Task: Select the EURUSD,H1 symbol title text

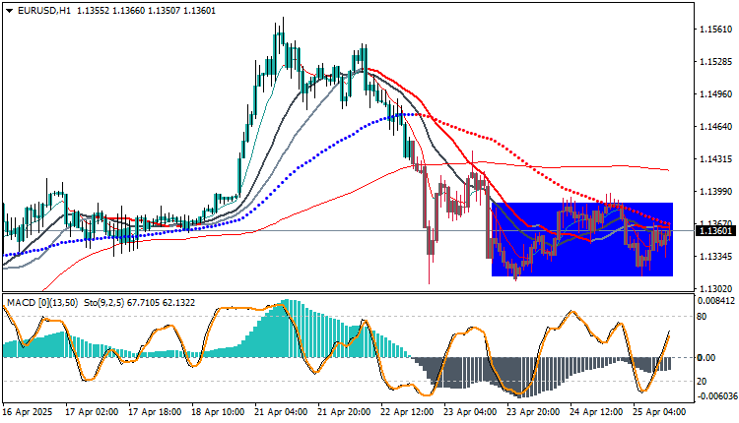Action: (x=43, y=11)
